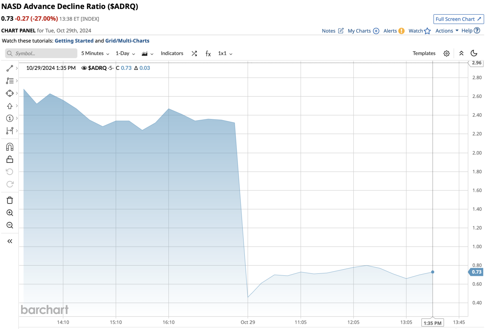Open the Actions menu
Screen dimensions: 488x329
(447, 30)
